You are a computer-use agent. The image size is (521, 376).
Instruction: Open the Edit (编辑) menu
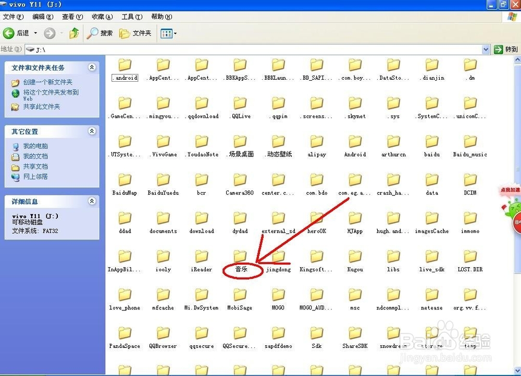tap(43, 17)
